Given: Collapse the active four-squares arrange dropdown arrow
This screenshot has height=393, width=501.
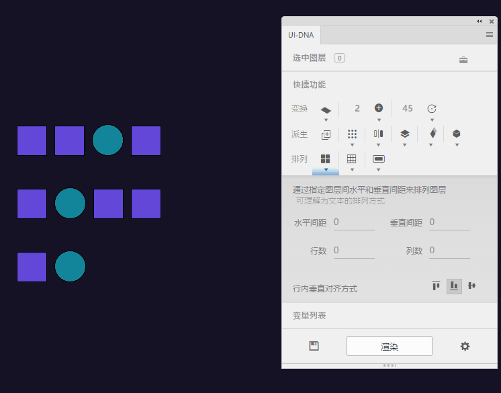Looking at the screenshot, I should tap(326, 170).
